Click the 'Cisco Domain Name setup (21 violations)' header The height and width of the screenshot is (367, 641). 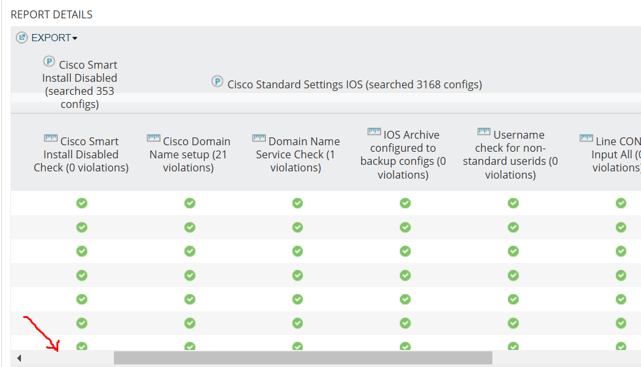(189, 154)
